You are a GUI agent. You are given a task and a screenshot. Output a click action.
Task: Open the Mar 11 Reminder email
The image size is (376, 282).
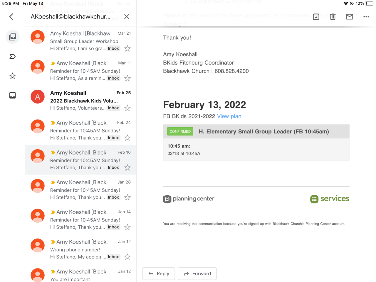point(85,71)
